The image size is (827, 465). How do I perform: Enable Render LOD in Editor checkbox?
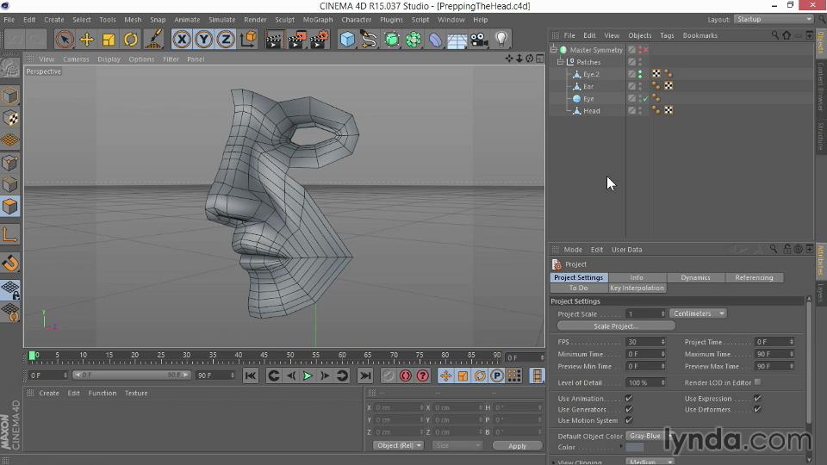pos(757,382)
